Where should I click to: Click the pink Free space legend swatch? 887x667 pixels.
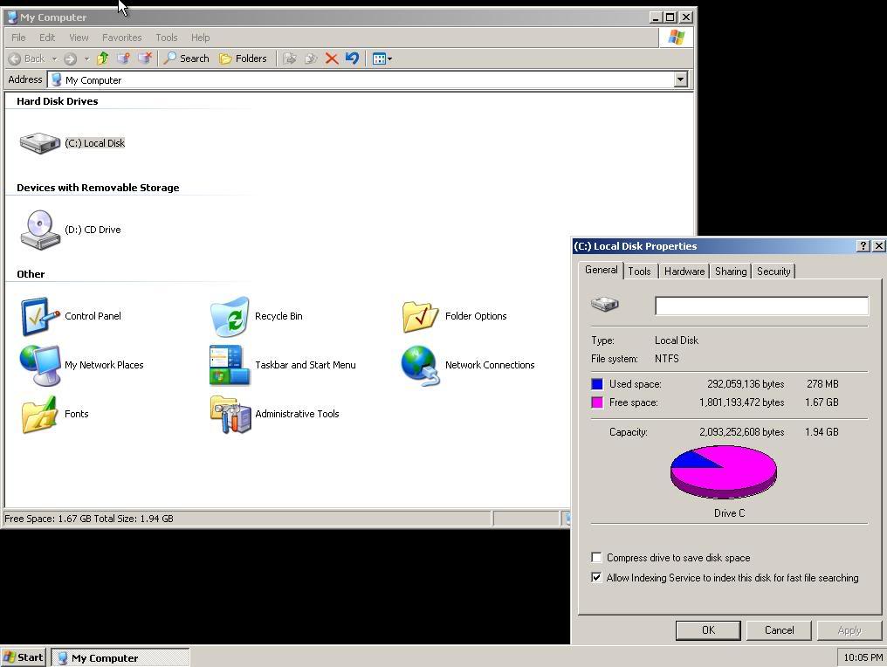coord(597,402)
